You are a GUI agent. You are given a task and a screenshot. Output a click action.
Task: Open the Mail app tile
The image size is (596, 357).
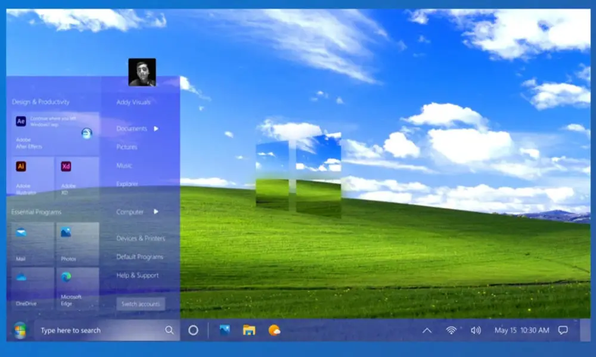point(33,243)
